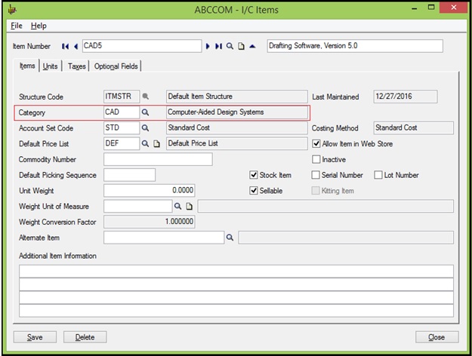This screenshot has width=472, height=356.
Task: Open Category finder magnifier
Action: 146,112
